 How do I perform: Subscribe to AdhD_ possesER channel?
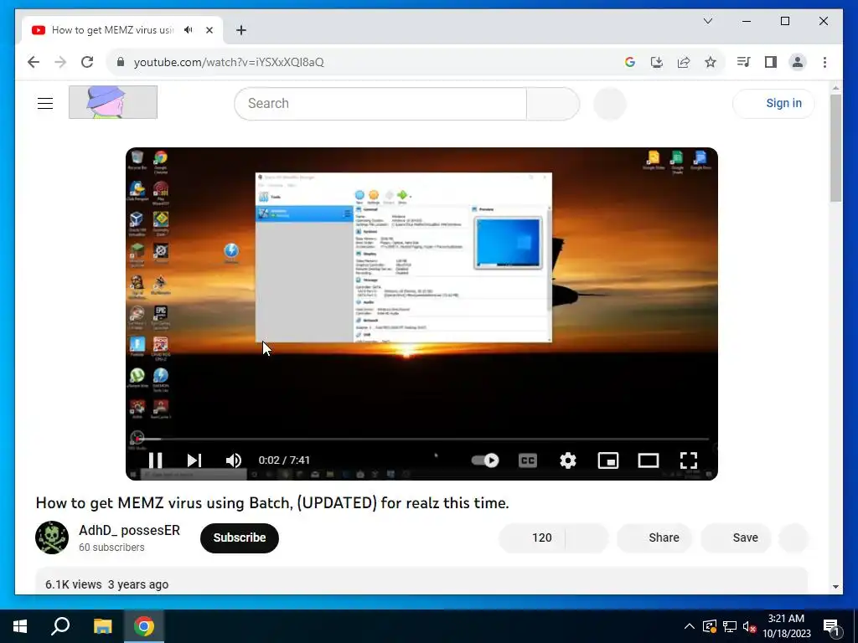pos(240,538)
